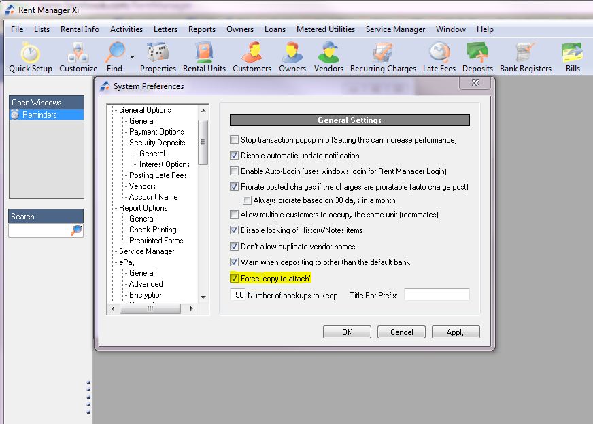Select Advanced under ePay
This screenshot has width=593, height=424.
click(x=146, y=284)
